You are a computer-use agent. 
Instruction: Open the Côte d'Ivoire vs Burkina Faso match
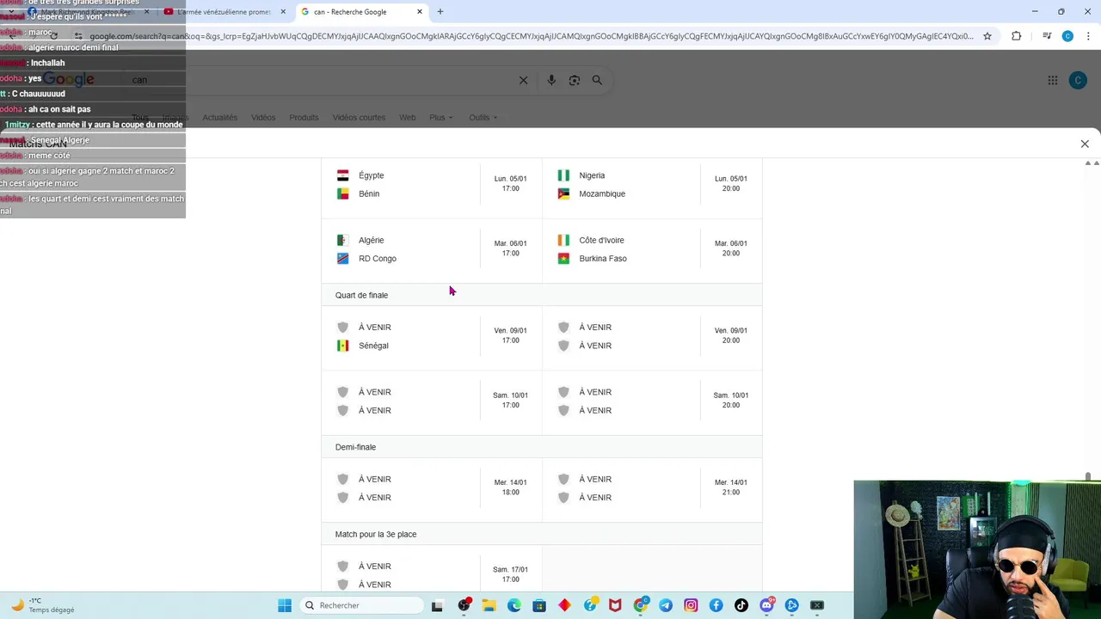(x=652, y=249)
